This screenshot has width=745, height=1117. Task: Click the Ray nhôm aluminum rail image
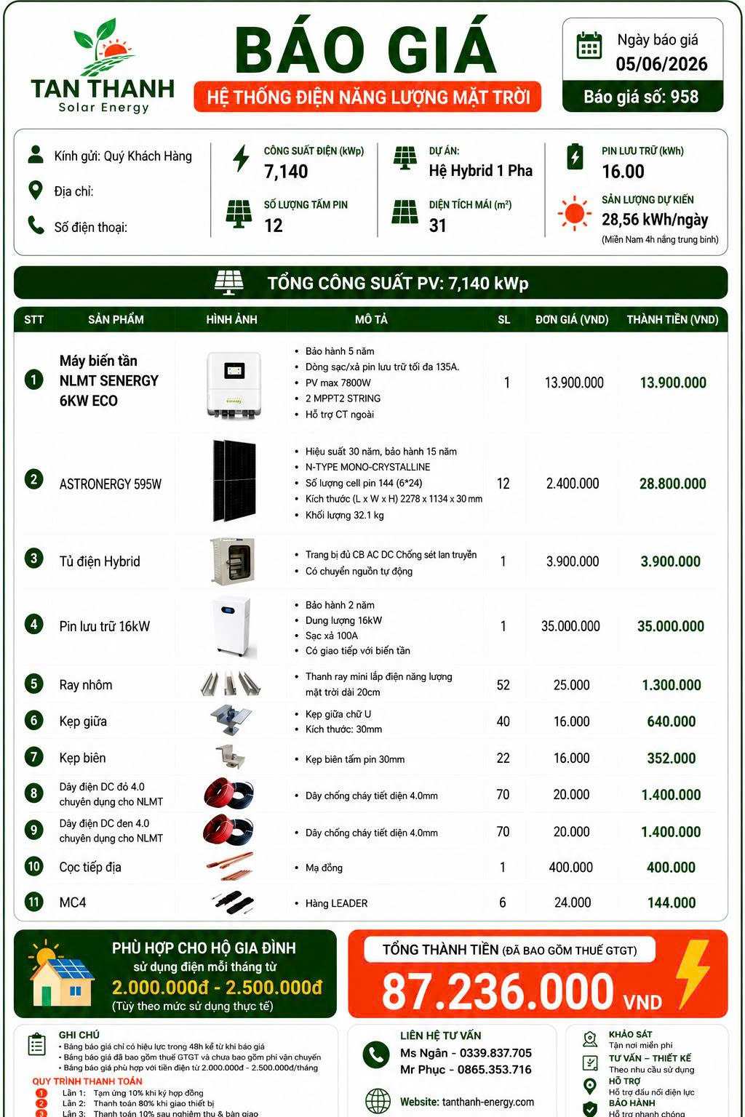[x=230, y=684]
